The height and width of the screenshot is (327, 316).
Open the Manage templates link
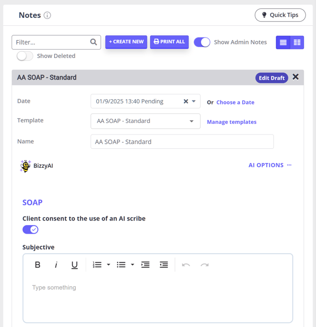pyautogui.click(x=231, y=122)
